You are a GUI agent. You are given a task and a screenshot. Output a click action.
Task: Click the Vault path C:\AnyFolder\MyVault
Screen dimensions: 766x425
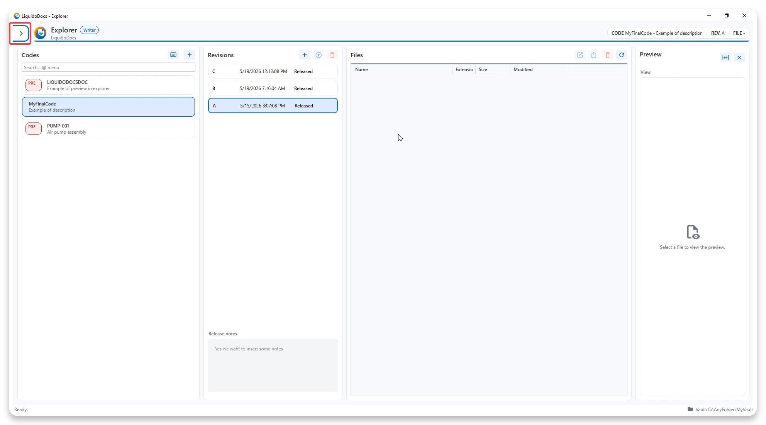(x=724, y=410)
